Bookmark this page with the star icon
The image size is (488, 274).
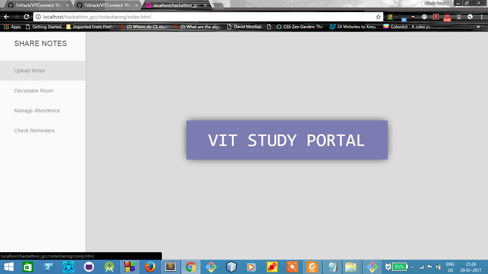click(378, 17)
